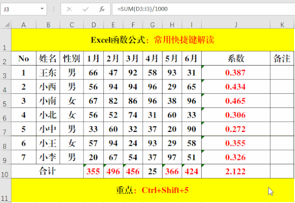295x203 pixels.
Task: Click the Cancel X icon in formula bar
Action: tap(69, 9)
